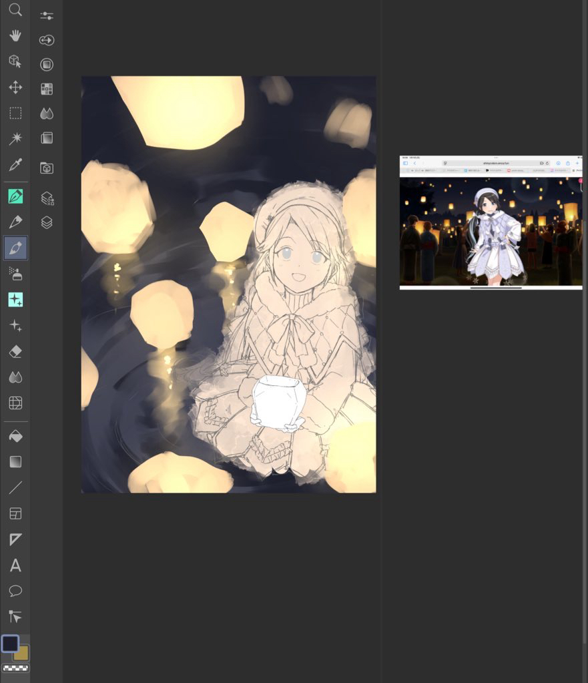Select the dark navy main color swatch
The height and width of the screenshot is (683, 588).
[10, 643]
